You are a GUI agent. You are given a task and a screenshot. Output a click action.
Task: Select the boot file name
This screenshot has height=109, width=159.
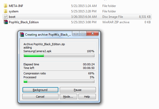(12, 17)
